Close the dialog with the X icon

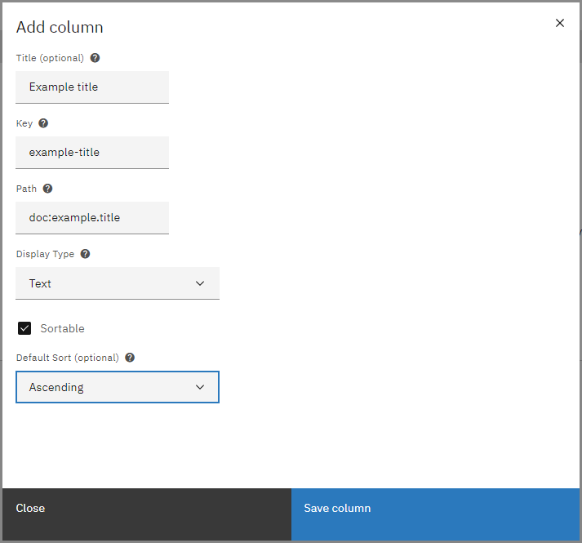560,23
